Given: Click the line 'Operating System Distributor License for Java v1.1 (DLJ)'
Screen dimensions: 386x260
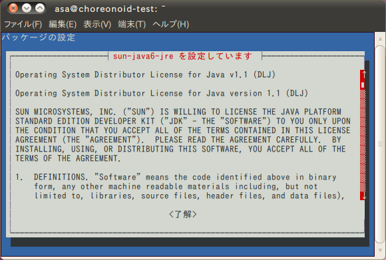Looking at the screenshot, I should coord(145,74).
